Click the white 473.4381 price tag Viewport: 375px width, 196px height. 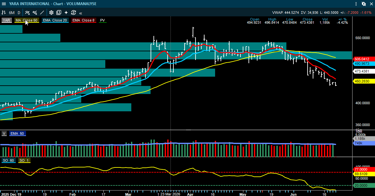pyautogui.click(x=363, y=71)
